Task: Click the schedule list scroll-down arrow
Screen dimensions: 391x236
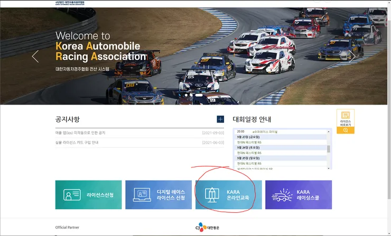Action: tap(329, 168)
